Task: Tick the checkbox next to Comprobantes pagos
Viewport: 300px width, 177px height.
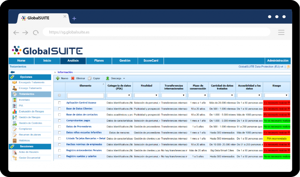Action: [x=59, y=121]
